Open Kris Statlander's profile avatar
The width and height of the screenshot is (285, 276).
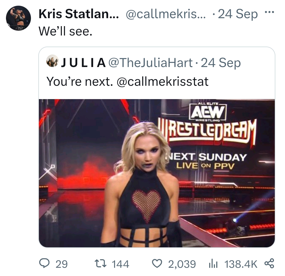pos(18,18)
